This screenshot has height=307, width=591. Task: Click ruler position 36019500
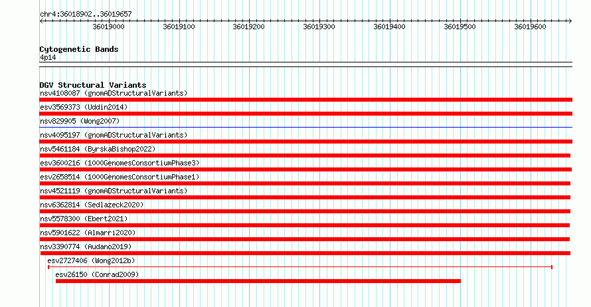point(460,27)
